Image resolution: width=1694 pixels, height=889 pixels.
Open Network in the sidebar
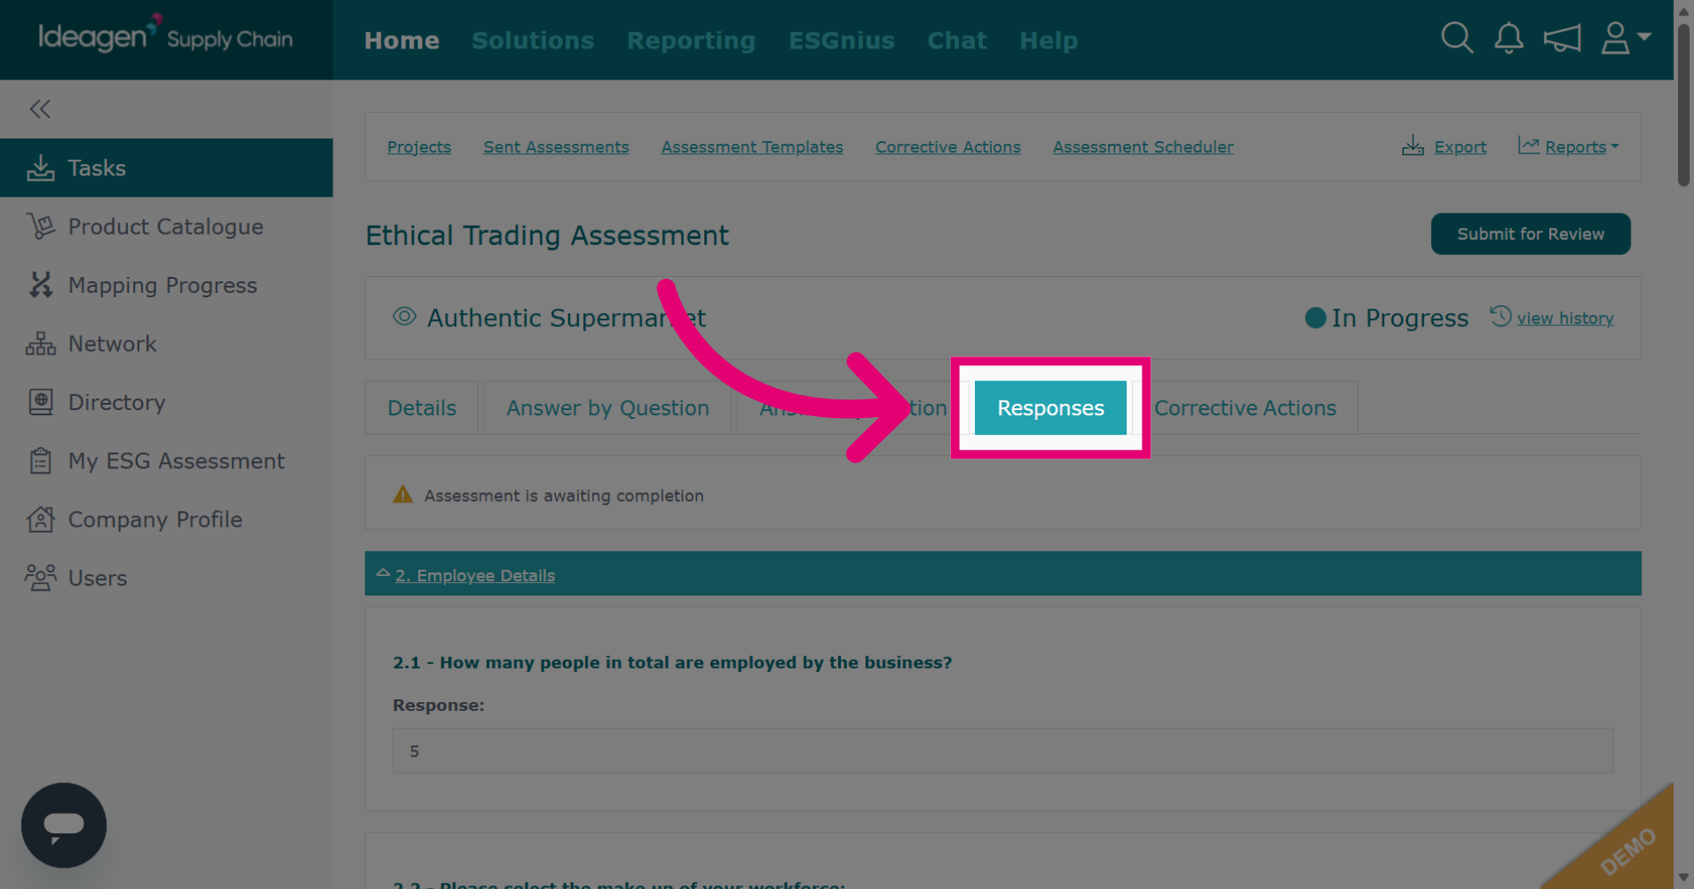pos(166,344)
